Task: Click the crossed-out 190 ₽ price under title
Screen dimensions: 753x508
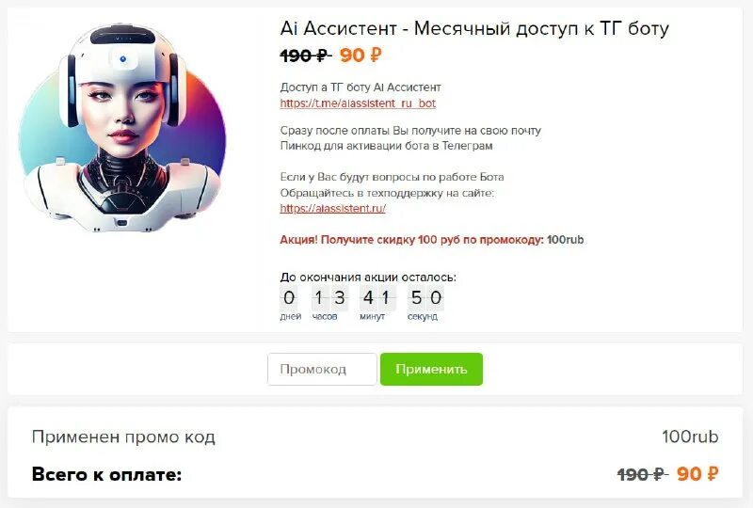Action: (x=305, y=56)
